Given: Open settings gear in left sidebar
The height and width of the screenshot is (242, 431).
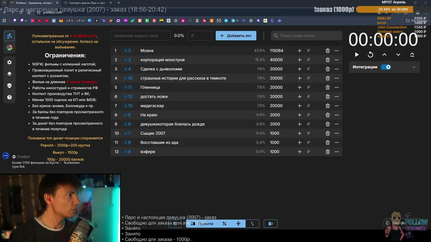Looking at the screenshot, I should click(x=9, y=62).
